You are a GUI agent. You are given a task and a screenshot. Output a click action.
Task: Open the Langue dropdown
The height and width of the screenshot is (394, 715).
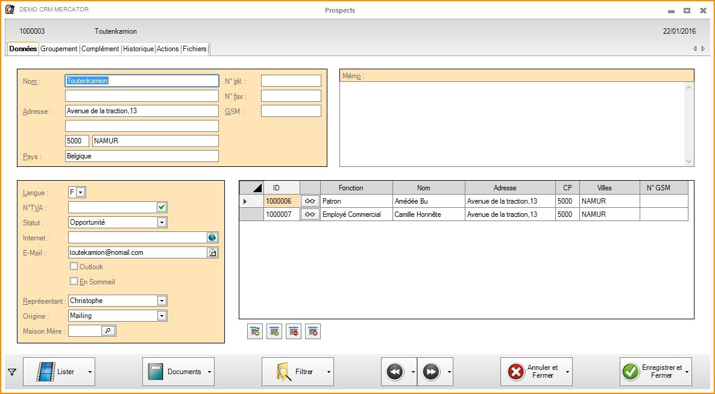point(81,192)
